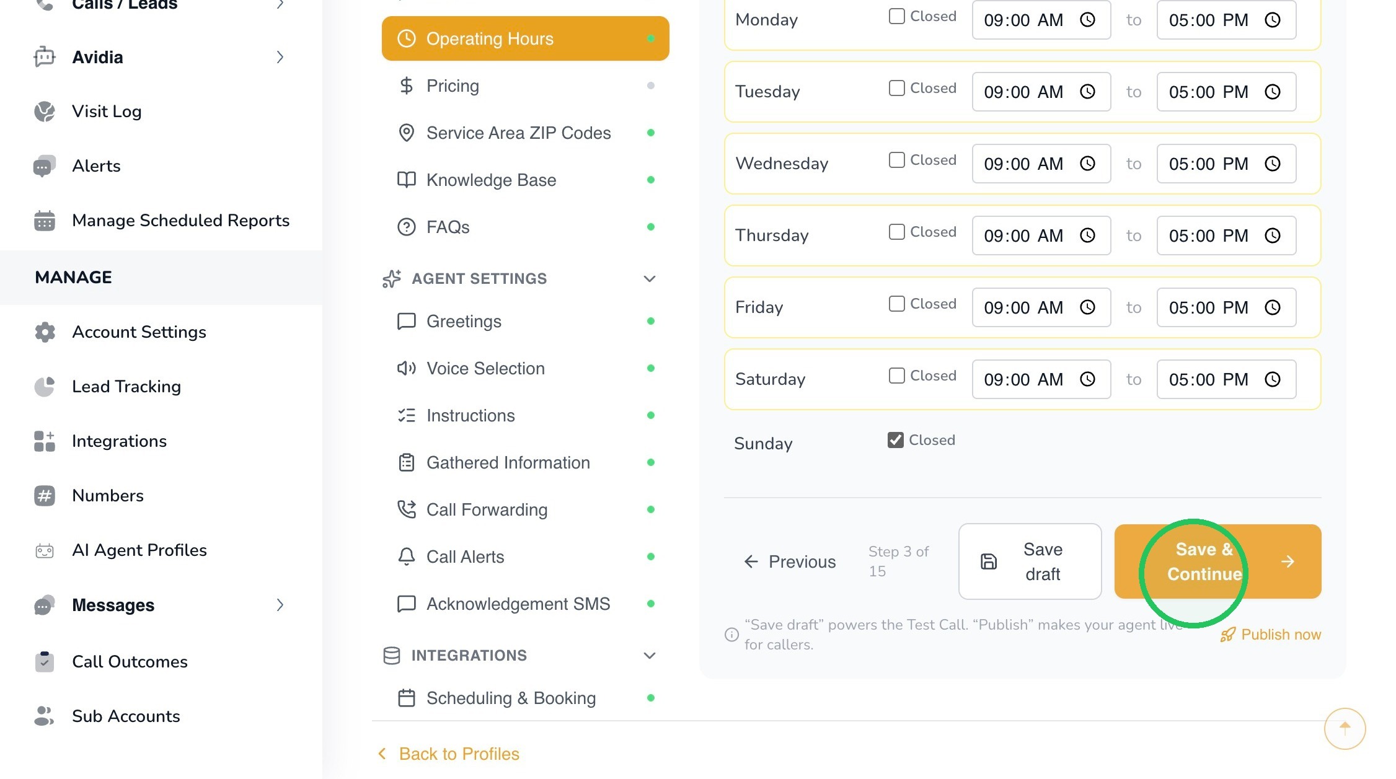The width and height of the screenshot is (1396, 779).
Task: Click the Service Area ZIP Codes pin icon
Action: [406, 133]
